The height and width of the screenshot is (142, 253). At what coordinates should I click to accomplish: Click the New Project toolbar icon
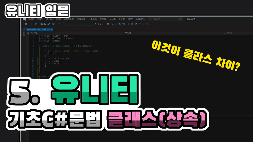pos(36,24)
